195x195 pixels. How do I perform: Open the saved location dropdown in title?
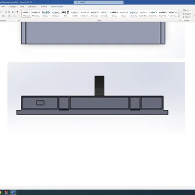coord(33,2)
